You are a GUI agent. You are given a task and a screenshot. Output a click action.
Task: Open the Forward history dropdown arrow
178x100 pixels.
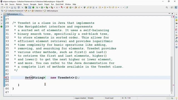click(x=123, y=7)
